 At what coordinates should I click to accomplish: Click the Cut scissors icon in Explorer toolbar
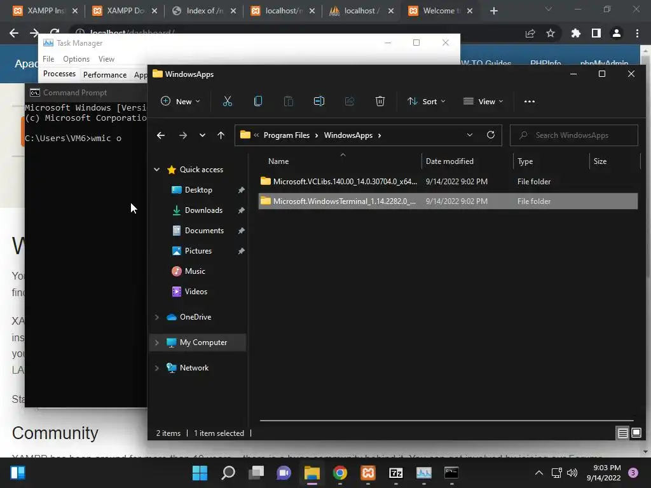point(228,101)
